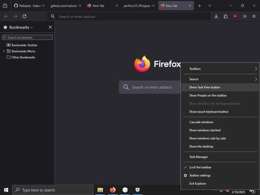The image size is (260, 195).
Task: Open the uBlock Origin extension
Action: [x=235, y=16]
